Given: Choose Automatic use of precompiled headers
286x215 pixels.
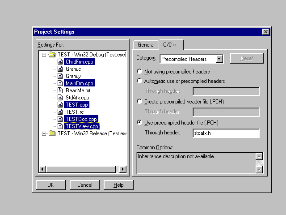Looking at the screenshot, I should (140, 81).
